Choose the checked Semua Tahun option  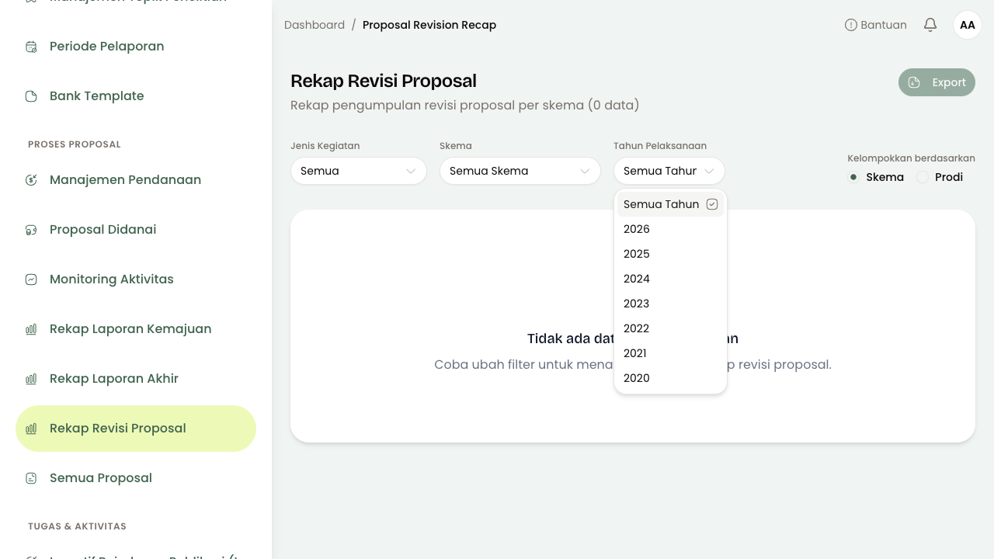(x=670, y=204)
